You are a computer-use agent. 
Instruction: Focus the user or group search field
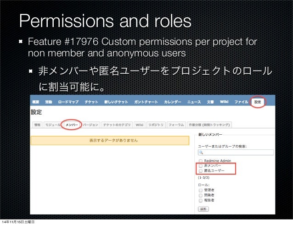pos(236,152)
